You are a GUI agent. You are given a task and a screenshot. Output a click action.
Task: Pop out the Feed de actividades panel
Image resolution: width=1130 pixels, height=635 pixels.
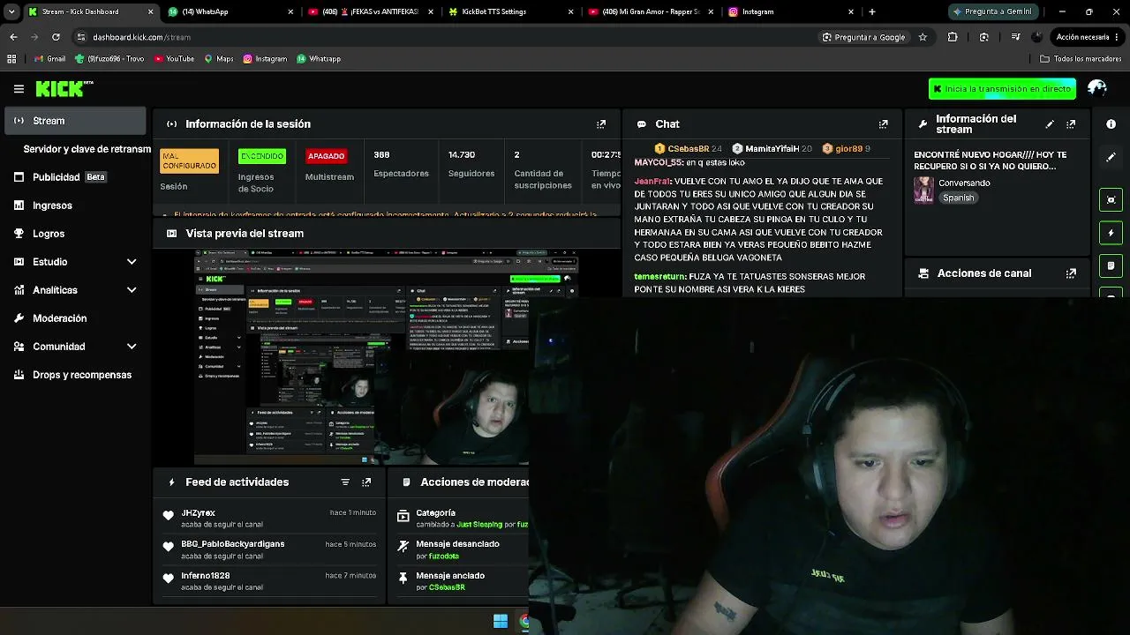(x=366, y=482)
